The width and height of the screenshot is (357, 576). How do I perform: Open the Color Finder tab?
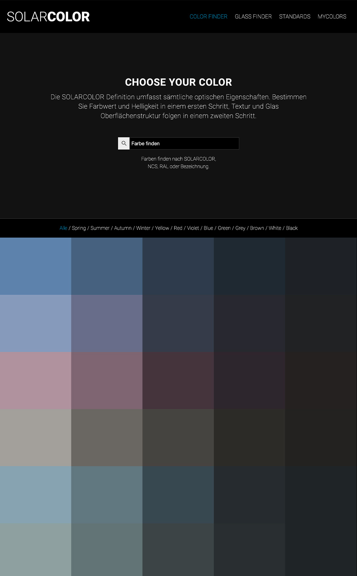[x=208, y=17]
